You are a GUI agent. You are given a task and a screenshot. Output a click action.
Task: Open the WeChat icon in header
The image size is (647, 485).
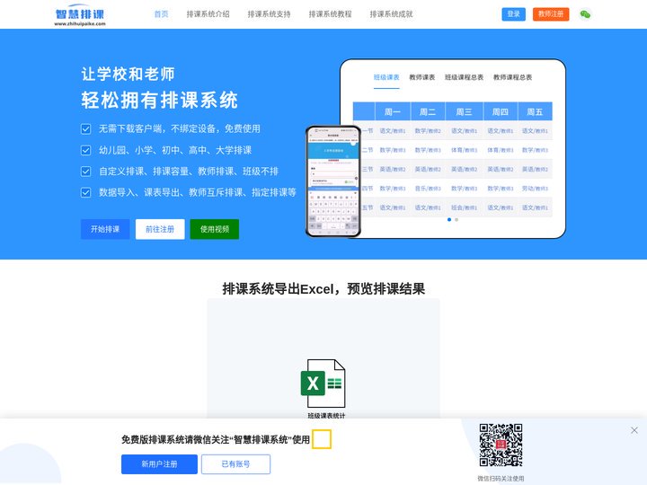[x=585, y=14]
